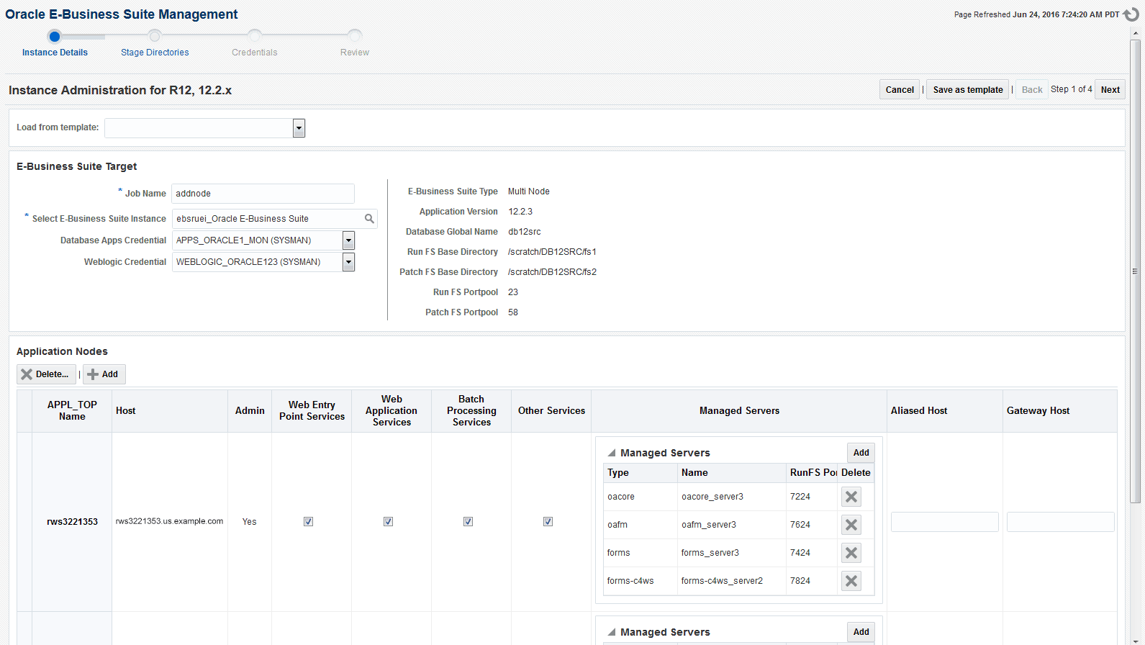Collapse the second Managed Servers panel

pyautogui.click(x=612, y=632)
